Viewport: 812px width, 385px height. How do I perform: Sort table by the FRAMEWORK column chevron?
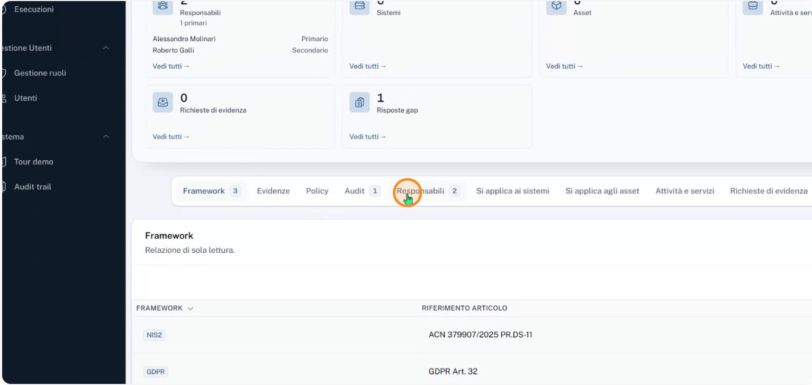coord(191,308)
